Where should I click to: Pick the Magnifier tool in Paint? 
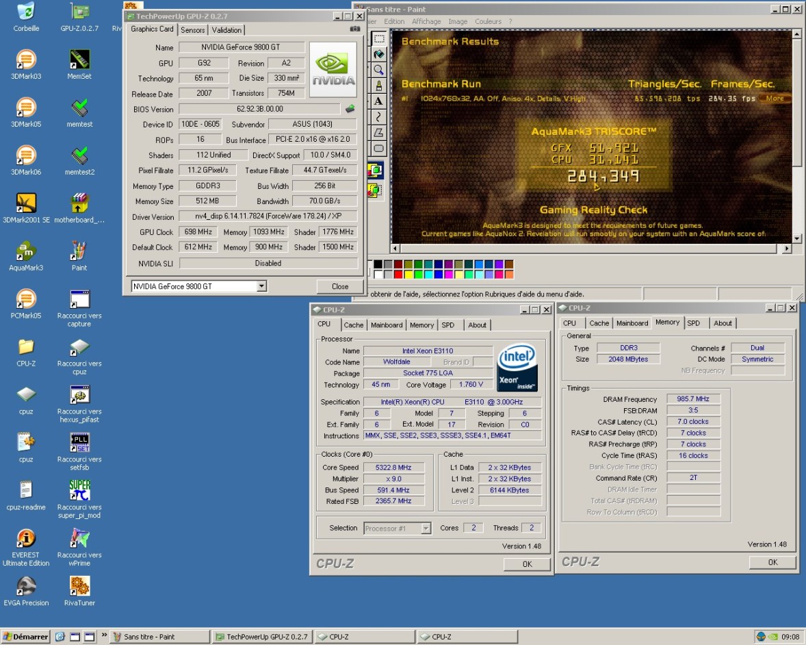point(379,70)
